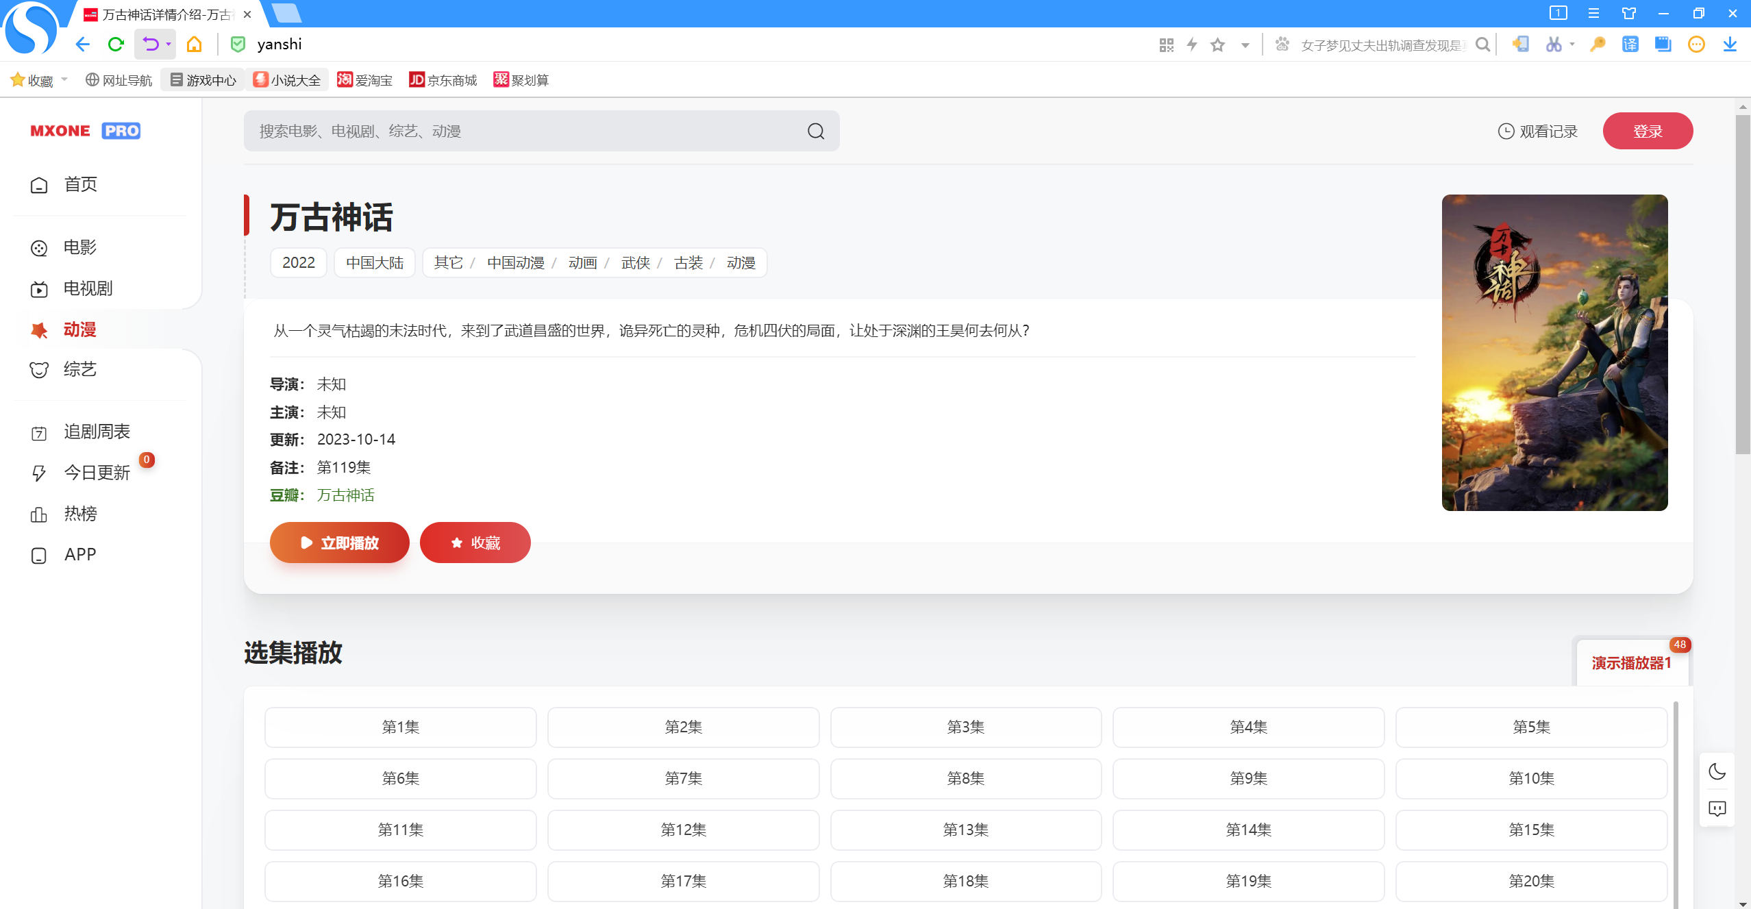
Task: Click the browser home icon
Action: [x=195, y=45]
